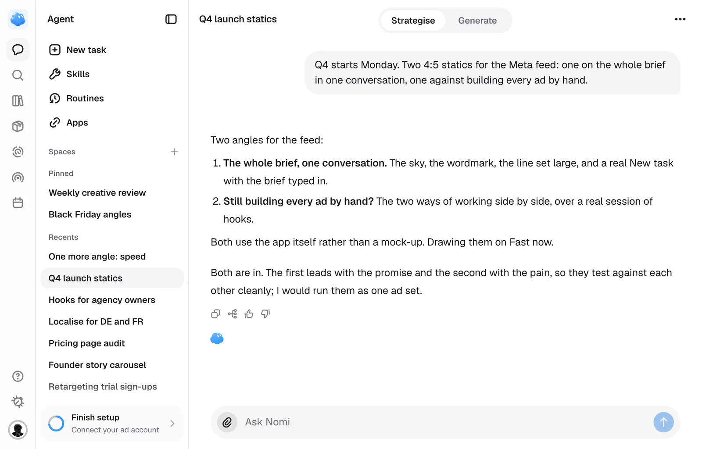The height and width of the screenshot is (449, 702).
Task: Open help via the question mark icon
Action: (18, 376)
